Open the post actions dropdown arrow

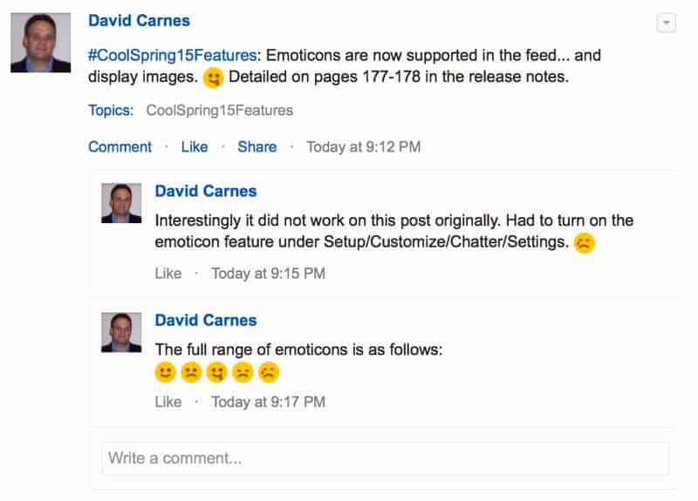[666, 24]
